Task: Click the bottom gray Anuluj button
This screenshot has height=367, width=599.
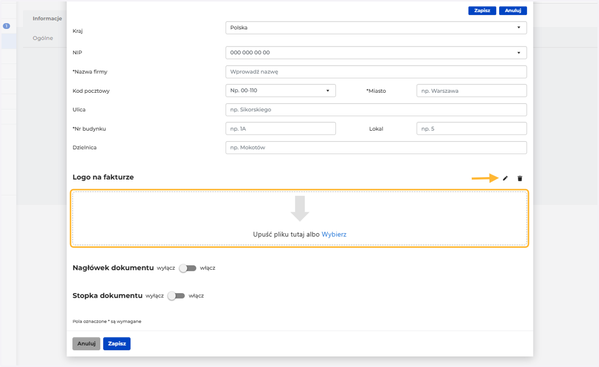Action: (x=86, y=344)
